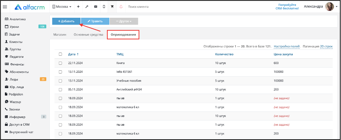Check the row for Книга
Viewport: 341px width, 140px height.
tap(61, 63)
